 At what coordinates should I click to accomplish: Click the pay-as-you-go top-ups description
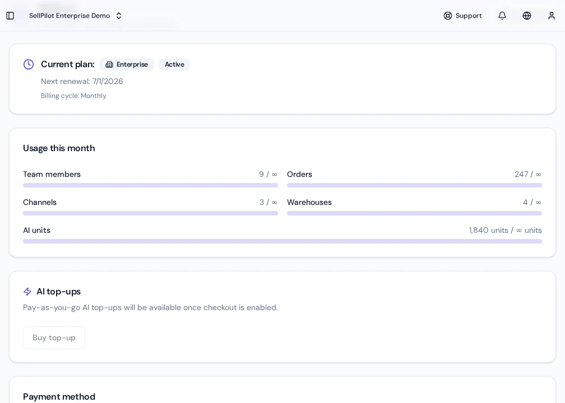pyautogui.click(x=150, y=308)
